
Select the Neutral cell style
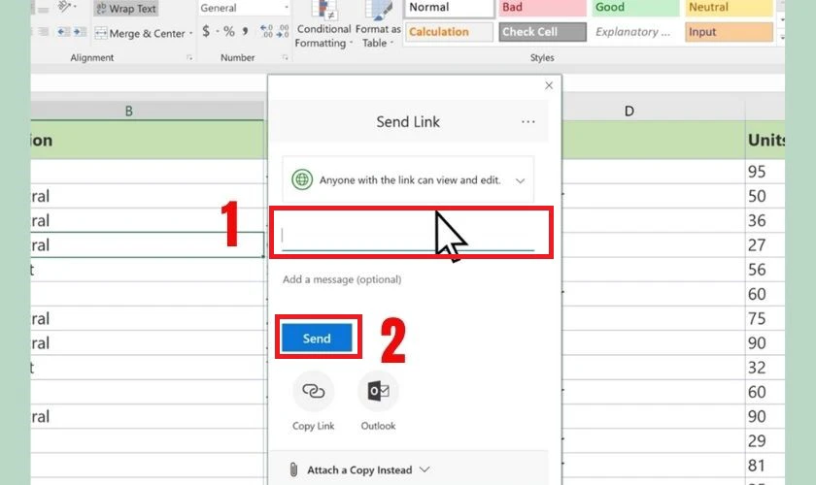tap(729, 8)
